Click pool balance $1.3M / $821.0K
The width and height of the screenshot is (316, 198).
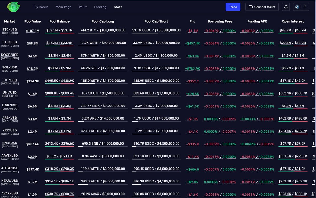pos(60,156)
